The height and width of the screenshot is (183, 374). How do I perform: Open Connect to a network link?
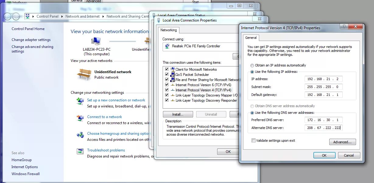pyautogui.click(x=104, y=117)
